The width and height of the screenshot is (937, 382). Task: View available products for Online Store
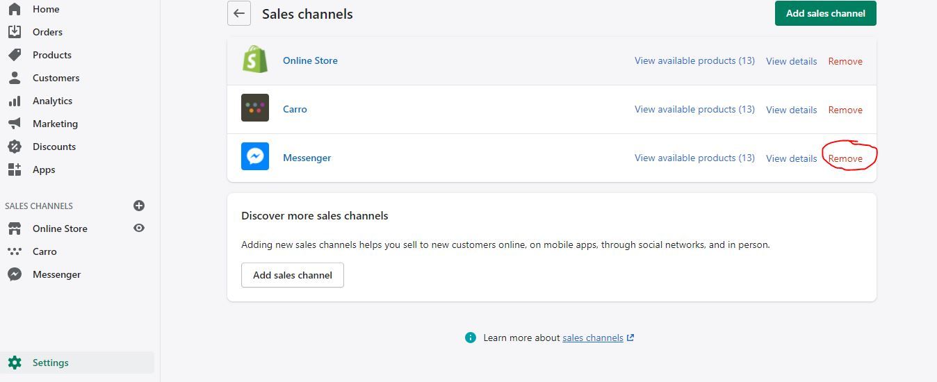[x=694, y=61]
